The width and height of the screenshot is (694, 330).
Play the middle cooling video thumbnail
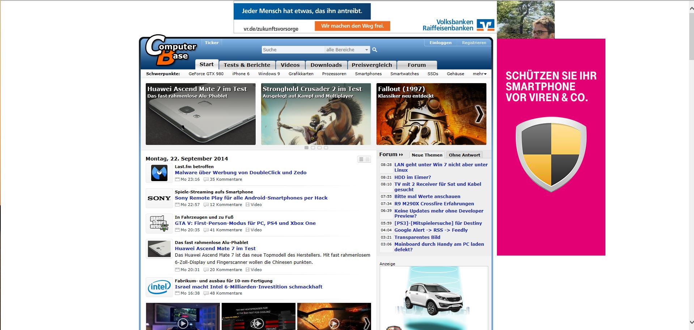[259, 316]
